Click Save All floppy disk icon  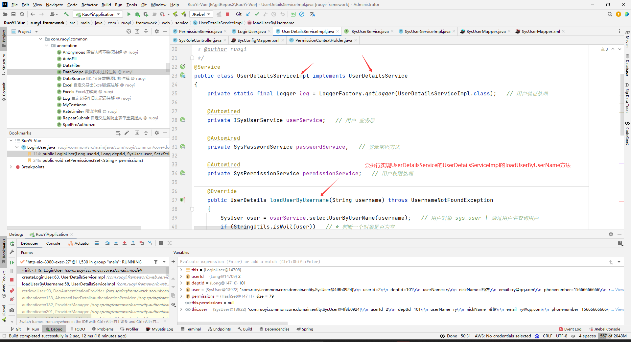pos(13,14)
